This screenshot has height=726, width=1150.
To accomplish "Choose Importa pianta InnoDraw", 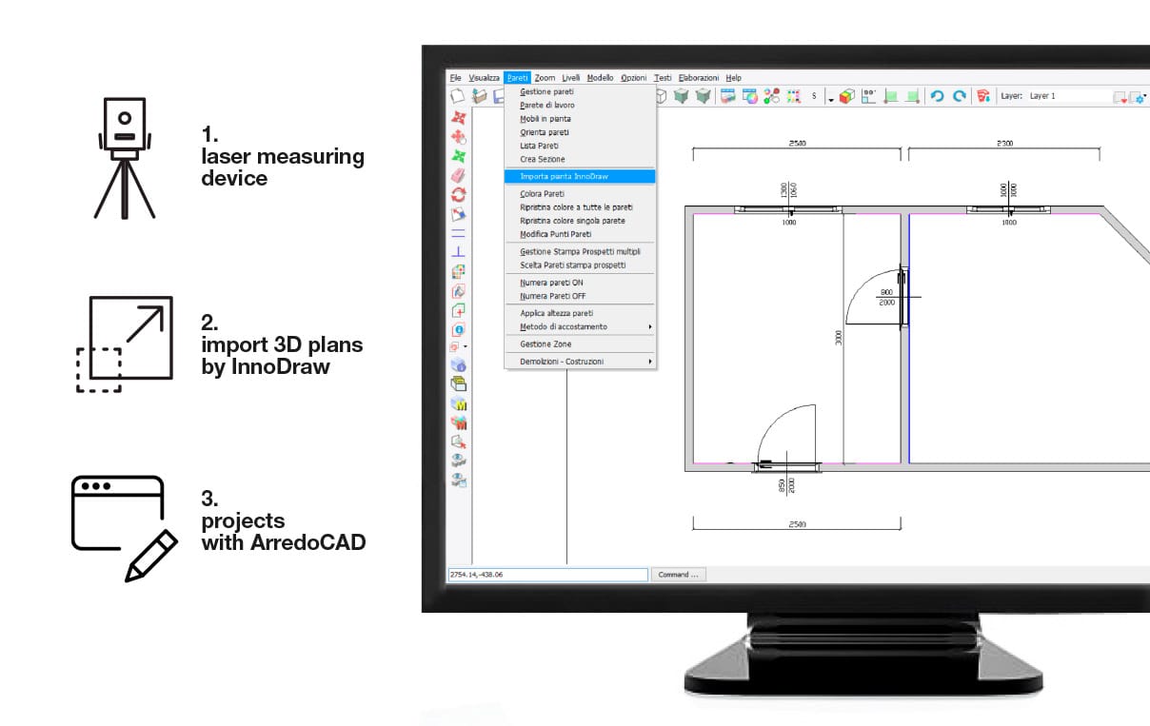I will click(580, 176).
